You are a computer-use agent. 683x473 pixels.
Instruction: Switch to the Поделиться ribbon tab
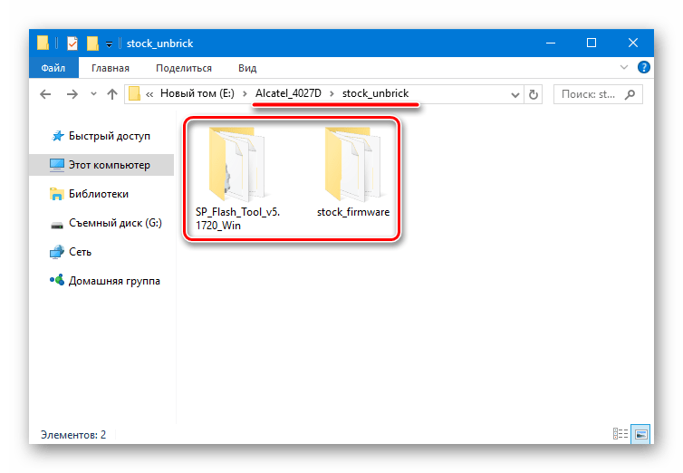point(184,68)
